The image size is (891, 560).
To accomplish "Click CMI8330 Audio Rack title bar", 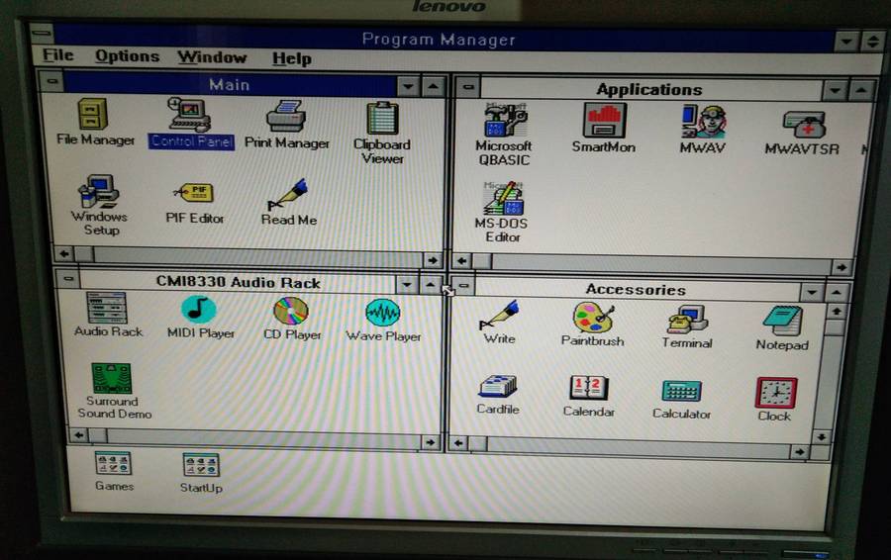I will [x=238, y=282].
